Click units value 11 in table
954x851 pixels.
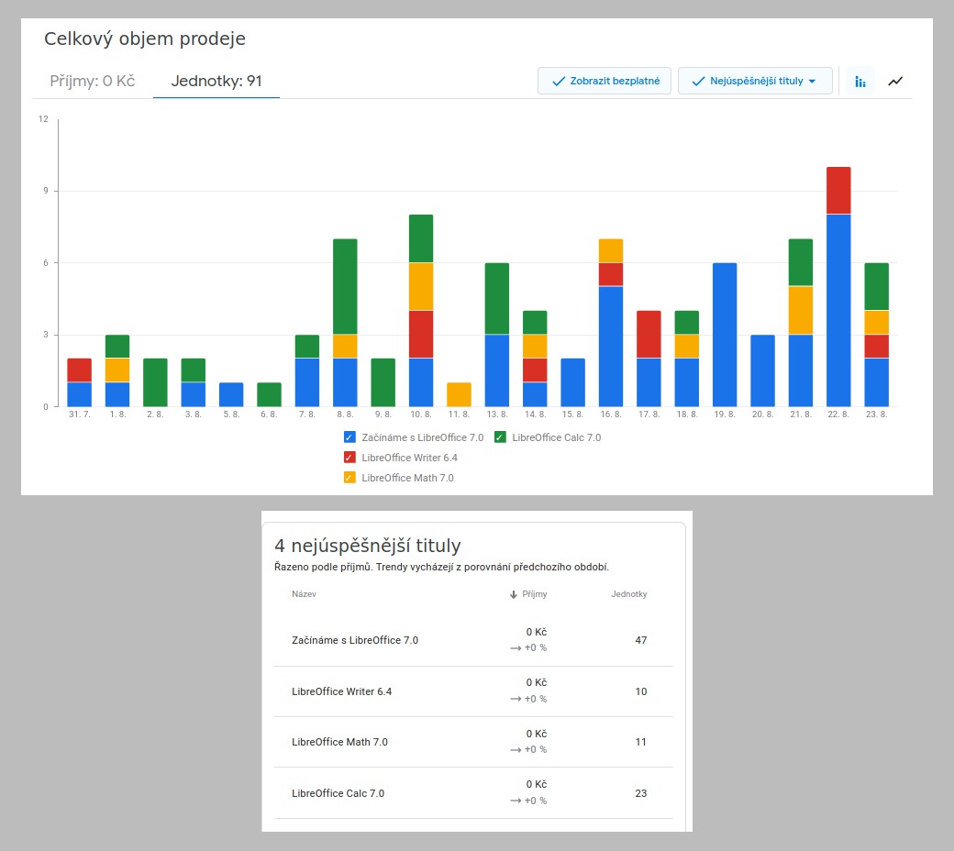click(640, 742)
